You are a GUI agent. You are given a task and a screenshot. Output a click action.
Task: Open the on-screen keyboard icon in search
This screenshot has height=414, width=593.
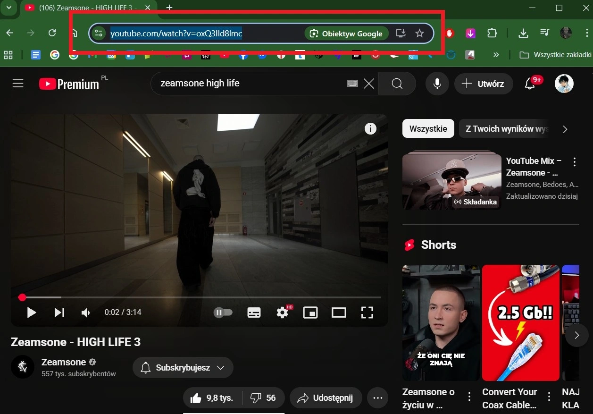pos(352,84)
